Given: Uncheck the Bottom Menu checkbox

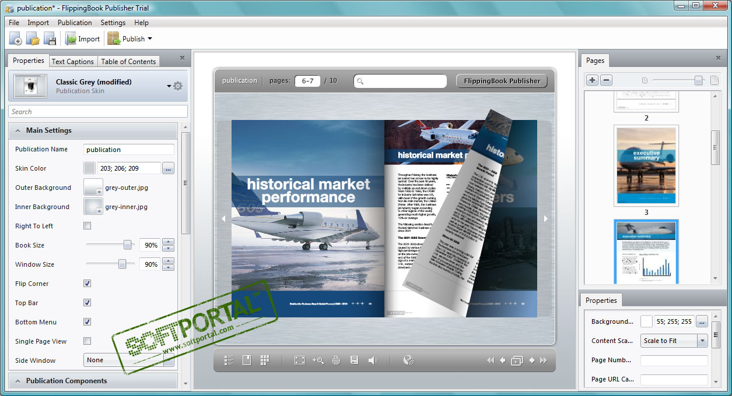Looking at the screenshot, I should (x=87, y=322).
